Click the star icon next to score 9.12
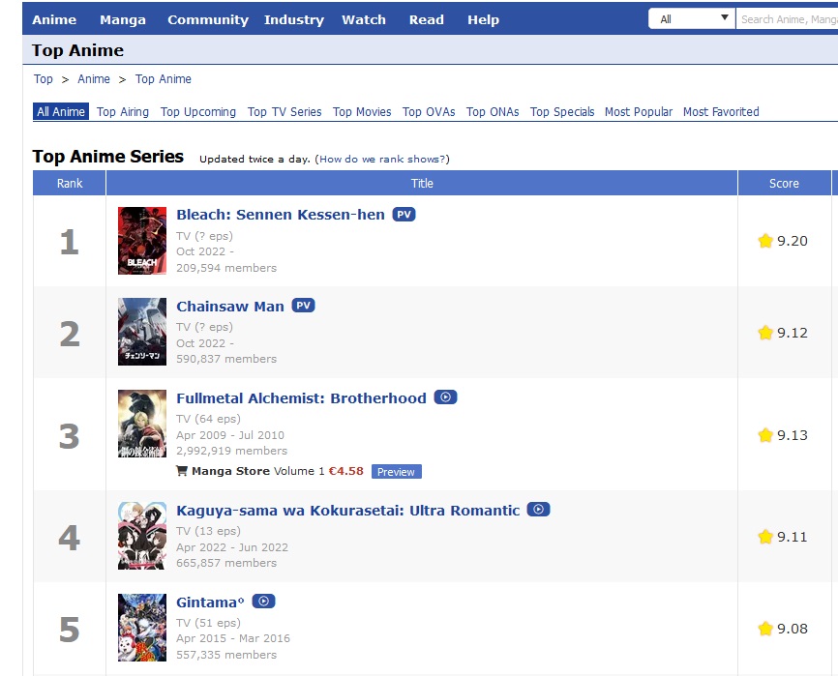Image resolution: width=838 pixels, height=676 pixels. pyautogui.click(x=765, y=333)
